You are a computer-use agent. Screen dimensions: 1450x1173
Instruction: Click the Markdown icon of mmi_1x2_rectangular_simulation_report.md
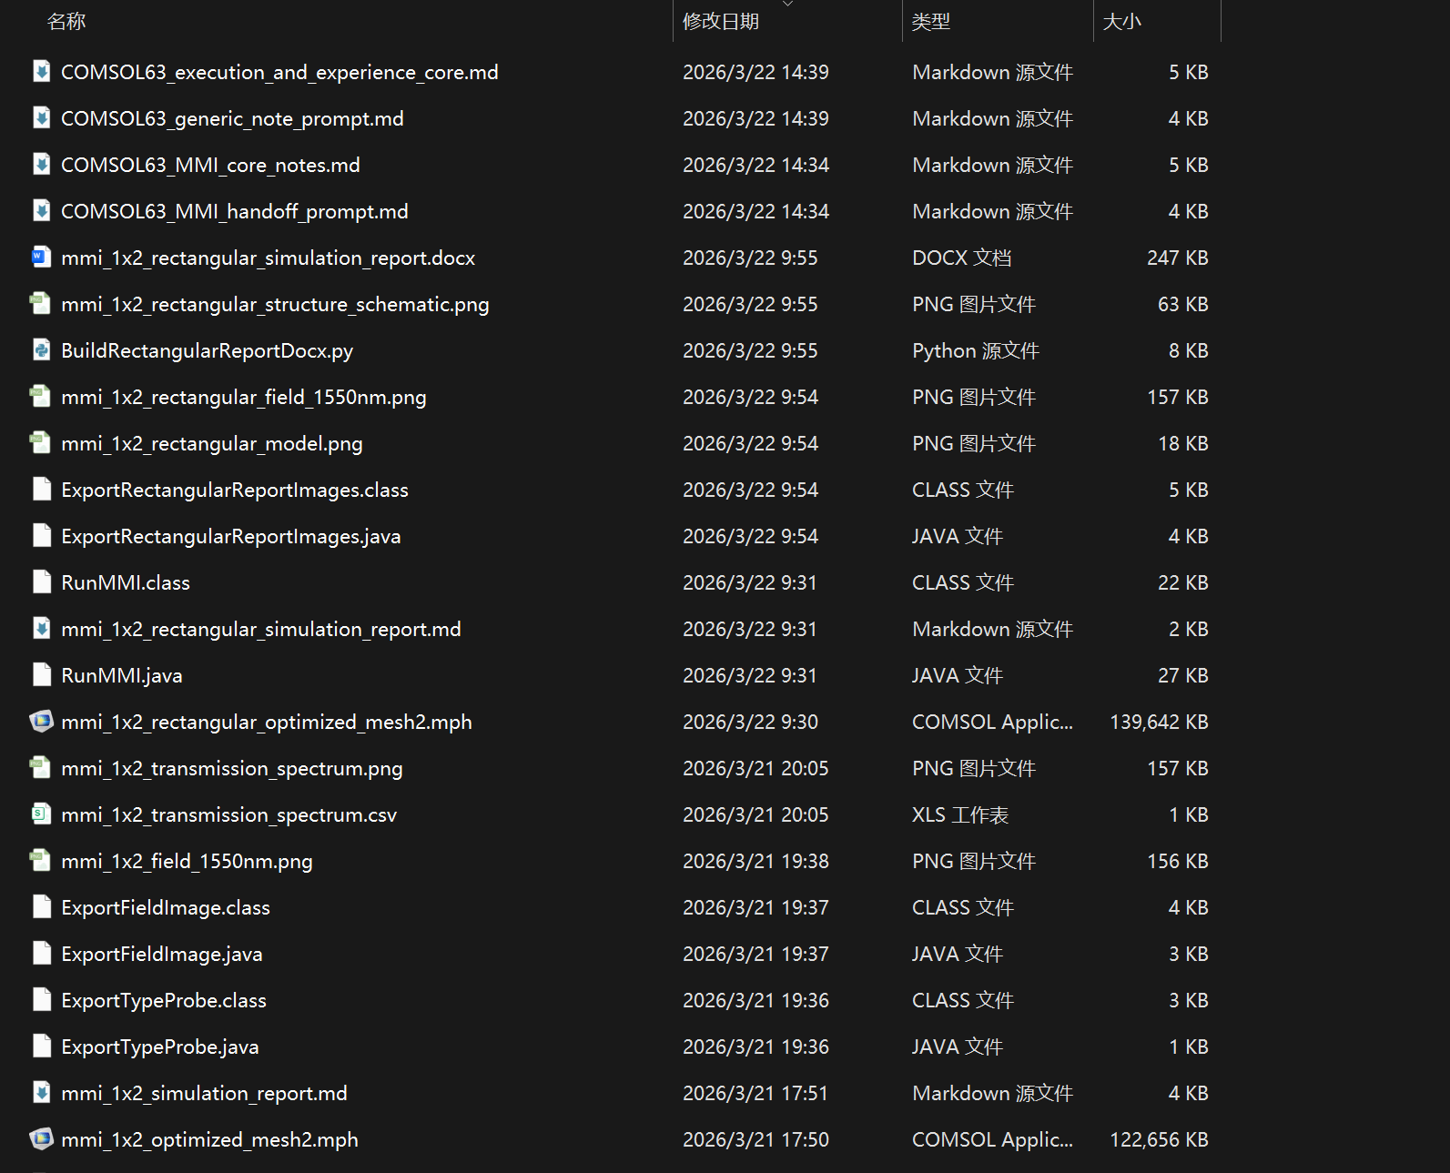click(41, 628)
